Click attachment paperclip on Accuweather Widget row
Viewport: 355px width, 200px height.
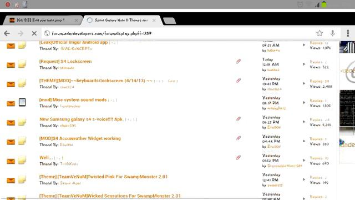239,138
